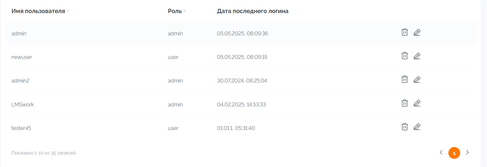Go to the previous page
This screenshot has height=167, width=487.
pos(441,152)
